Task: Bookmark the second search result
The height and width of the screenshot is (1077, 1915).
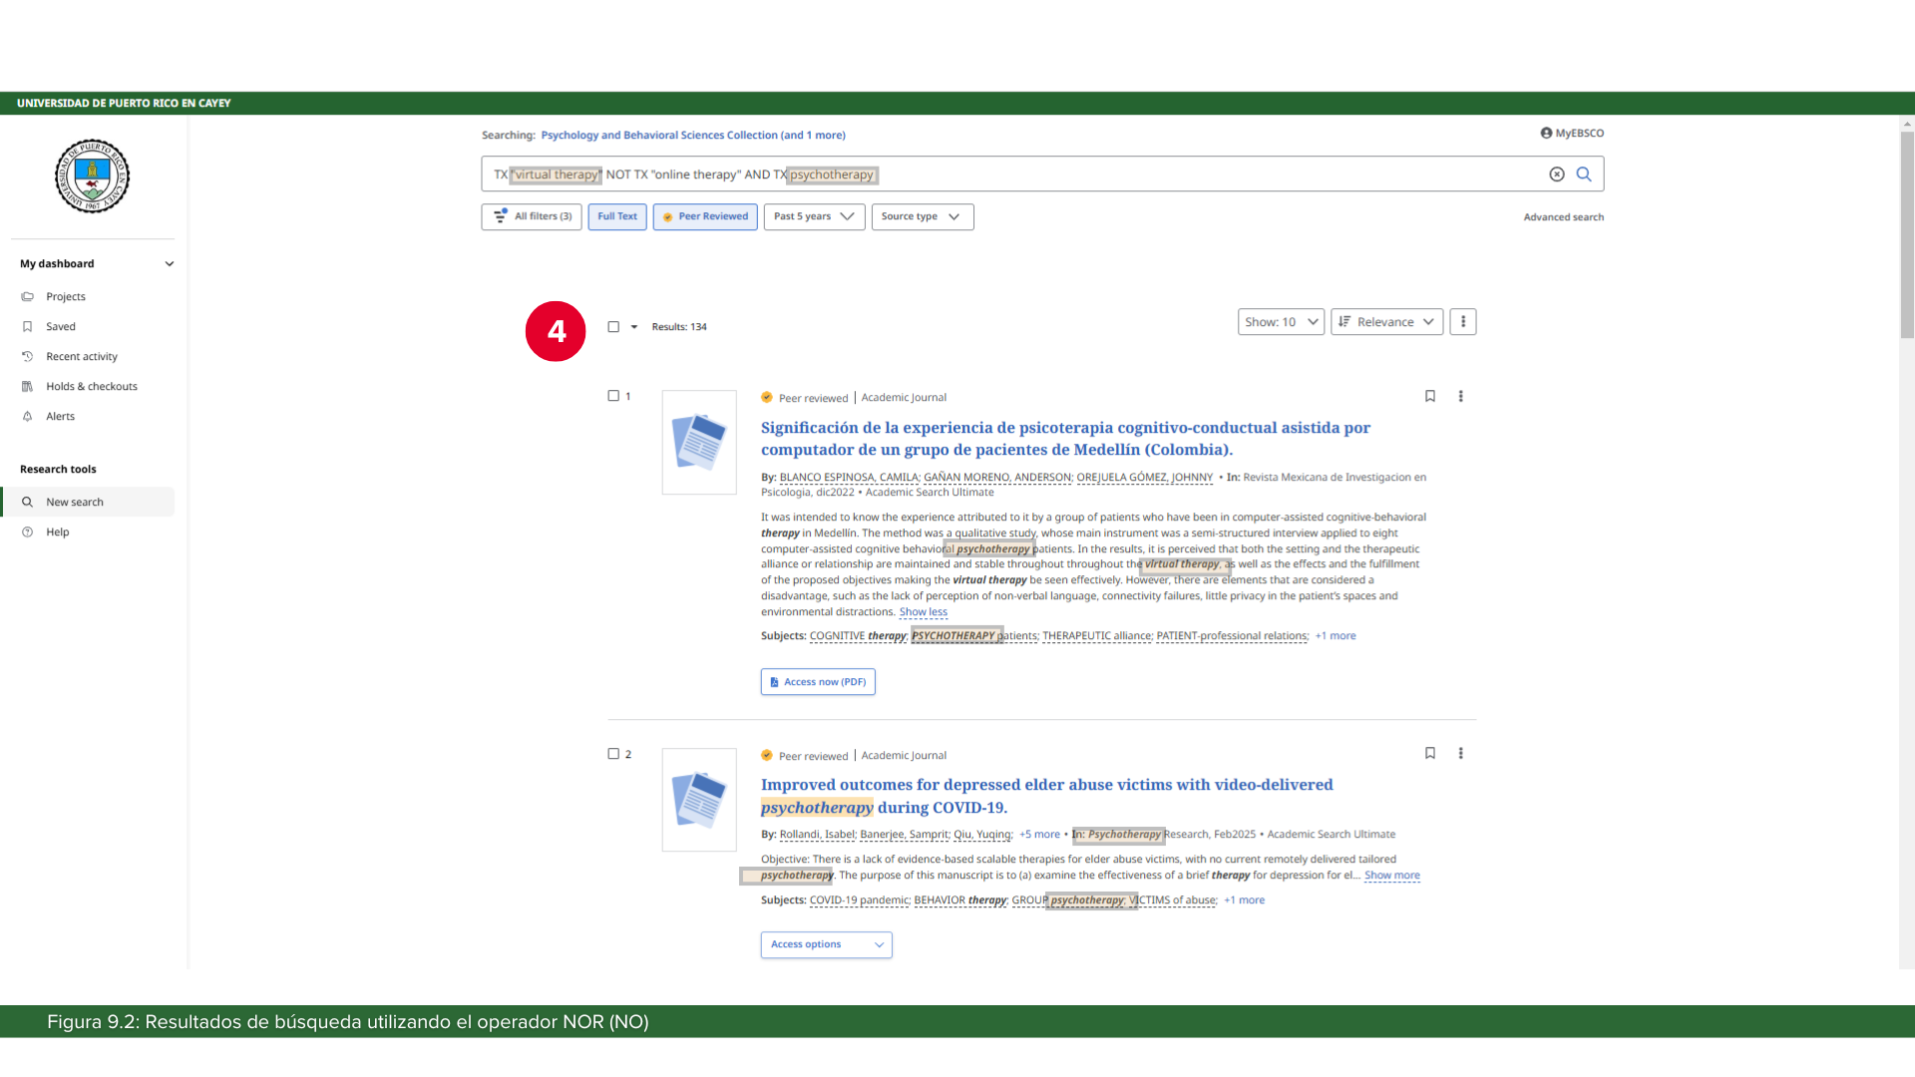Action: [1430, 753]
